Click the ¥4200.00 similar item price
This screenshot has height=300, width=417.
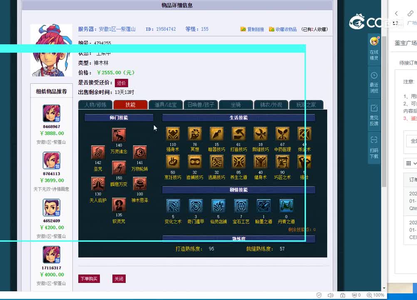pyautogui.click(x=52, y=227)
